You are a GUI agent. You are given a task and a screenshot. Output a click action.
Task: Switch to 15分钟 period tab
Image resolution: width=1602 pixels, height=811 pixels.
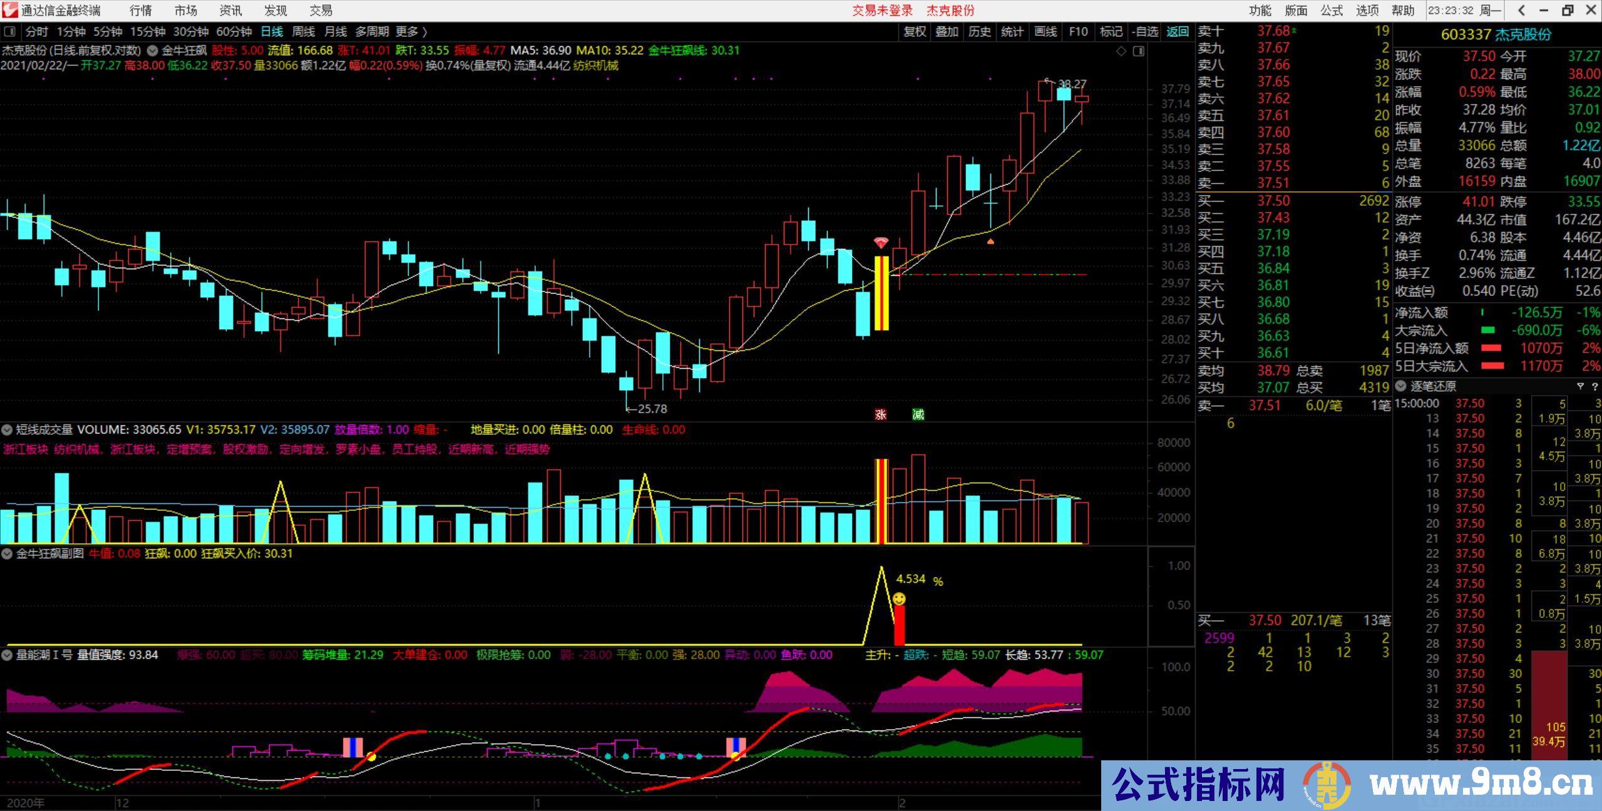(148, 32)
